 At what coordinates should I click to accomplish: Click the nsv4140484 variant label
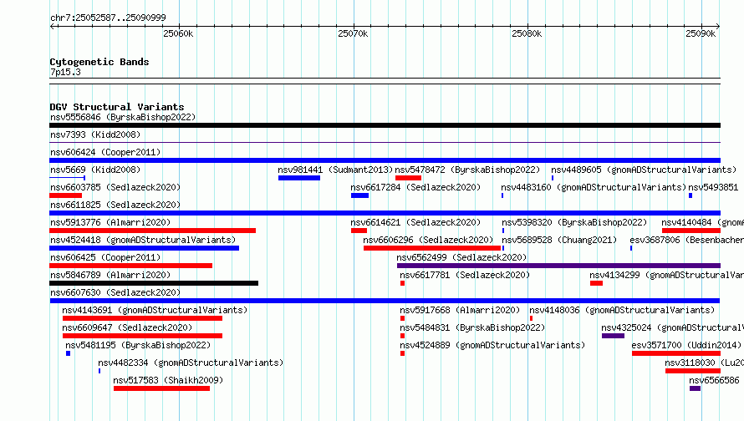(703, 222)
